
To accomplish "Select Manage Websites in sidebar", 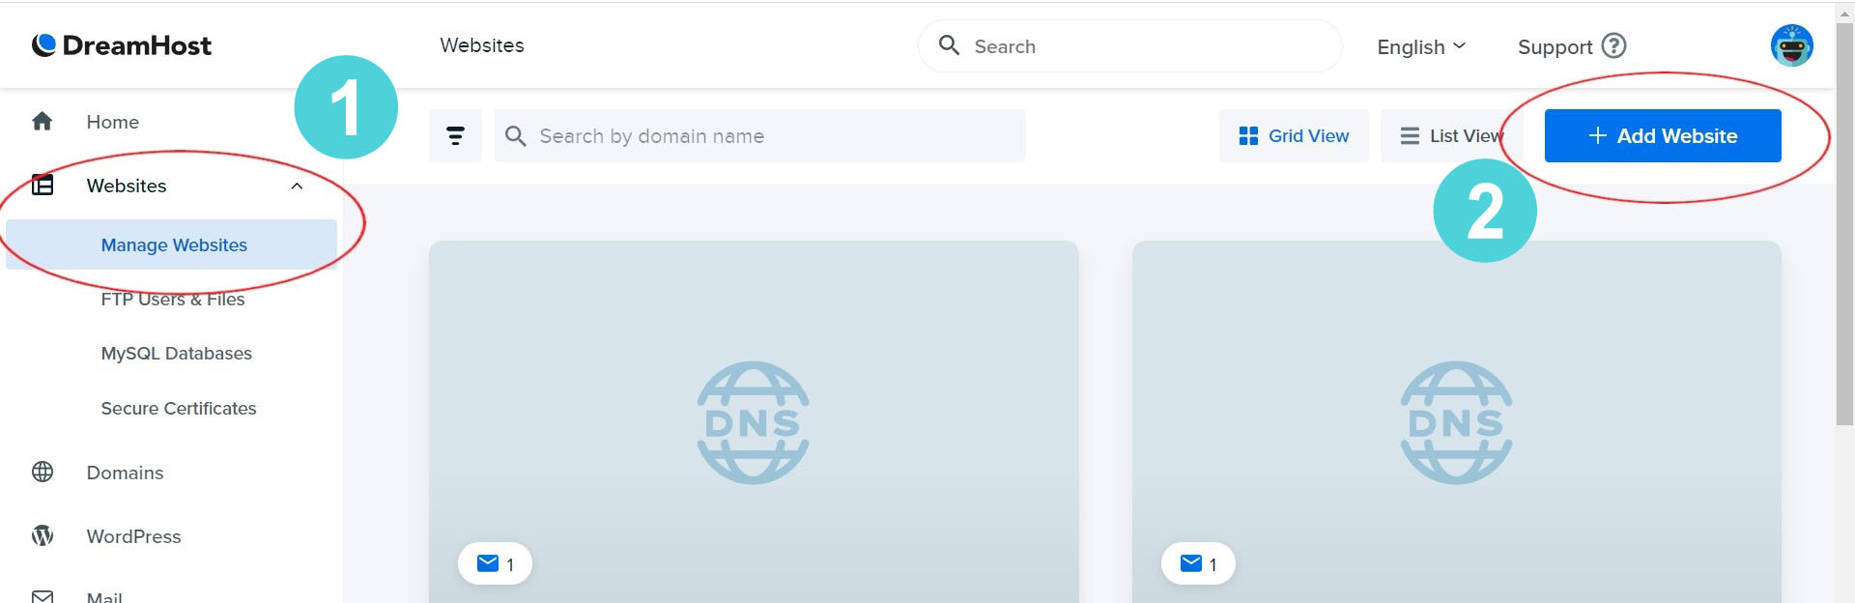I will click(x=174, y=245).
